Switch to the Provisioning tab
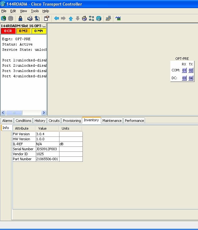Screen dimensions: 198x230 coord(72,121)
